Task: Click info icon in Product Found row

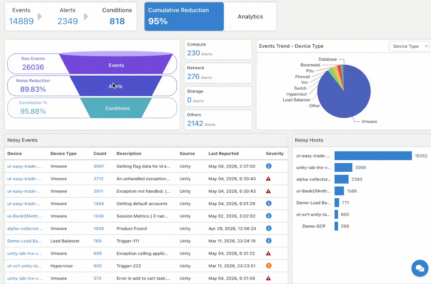Action: [268, 228]
